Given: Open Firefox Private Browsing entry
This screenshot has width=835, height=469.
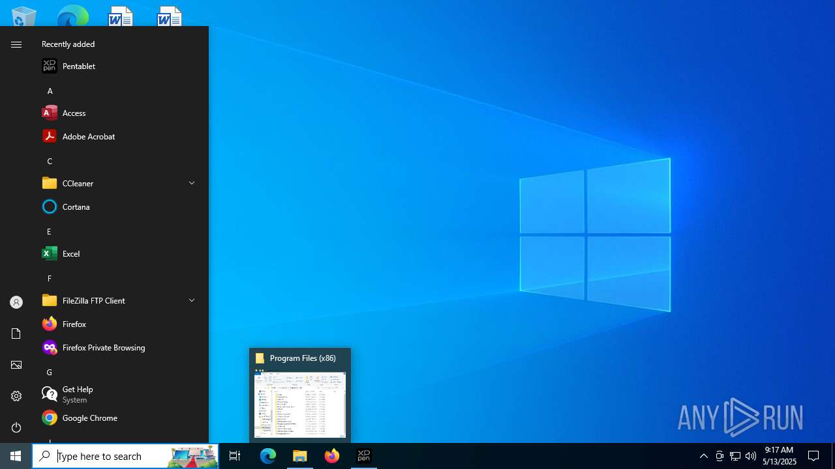Looking at the screenshot, I should point(120,347).
